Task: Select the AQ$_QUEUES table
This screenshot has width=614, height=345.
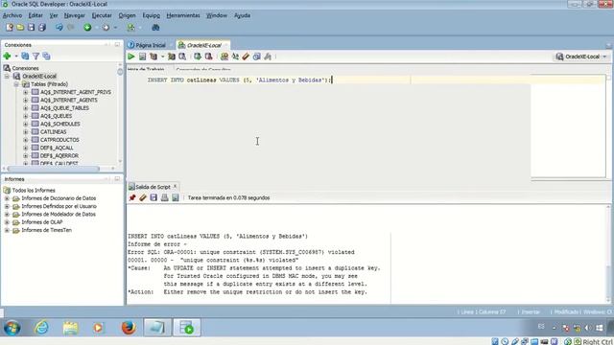Action: [x=56, y=116]
